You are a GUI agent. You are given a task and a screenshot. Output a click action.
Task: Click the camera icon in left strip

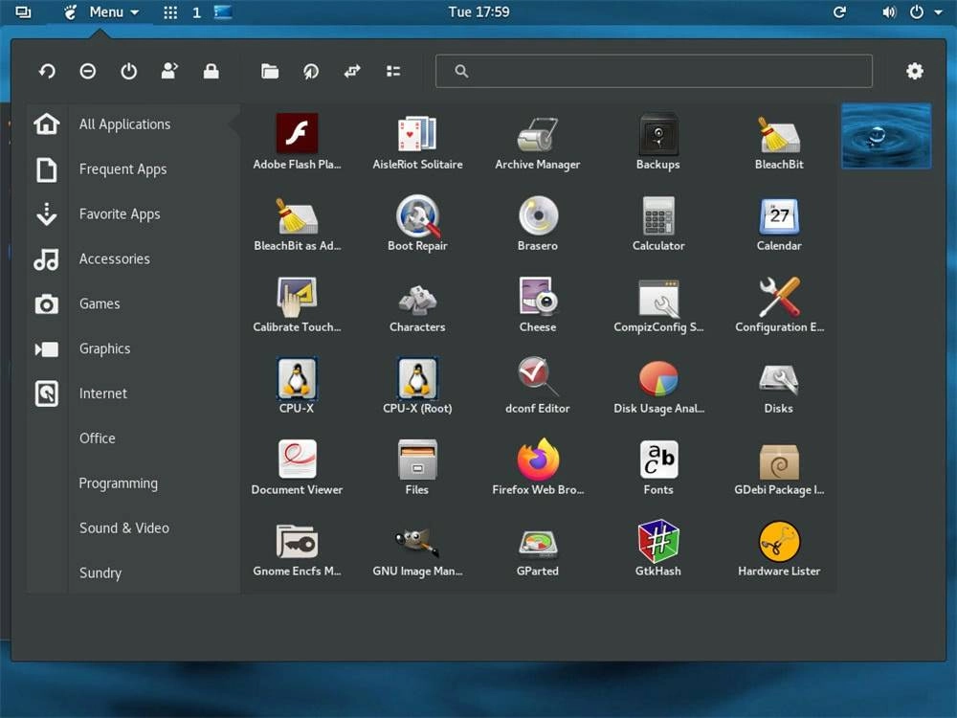47,304
